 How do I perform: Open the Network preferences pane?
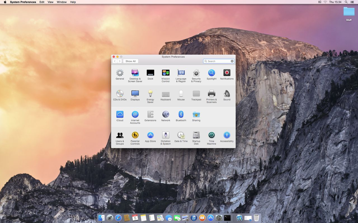point(166,116)
